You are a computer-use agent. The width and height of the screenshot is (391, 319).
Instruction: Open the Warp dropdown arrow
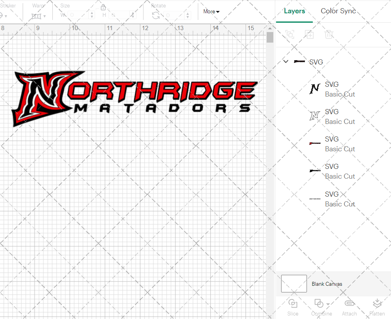(45, 16)
